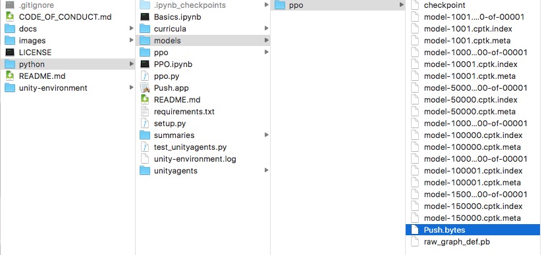Select the raw_graph_def.pb file icon
The width and height of the screenshot is (542, 255).
[415, 242]
